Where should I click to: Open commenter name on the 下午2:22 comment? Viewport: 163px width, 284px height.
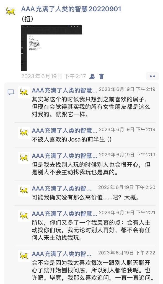coord(61,254)
